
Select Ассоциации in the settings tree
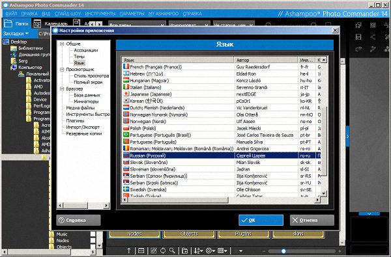click(86, 50)
